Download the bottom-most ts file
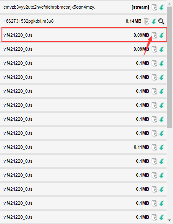173x224 pixels. (x=162, y=217)
